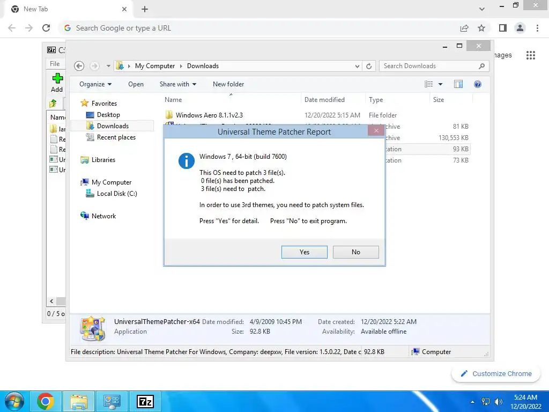Image resolution: width=549 pixels, height=412 pixels.
Task: Open Recent places in Favorites
Action: (116, 137)
